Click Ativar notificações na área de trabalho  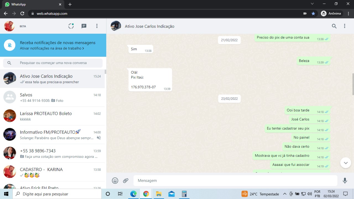[52, 48]
